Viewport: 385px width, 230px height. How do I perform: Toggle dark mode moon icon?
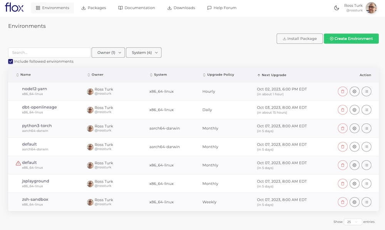(x=336, y=8)
